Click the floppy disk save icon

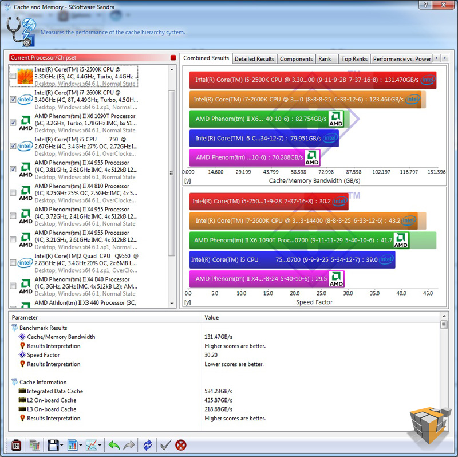53,445
